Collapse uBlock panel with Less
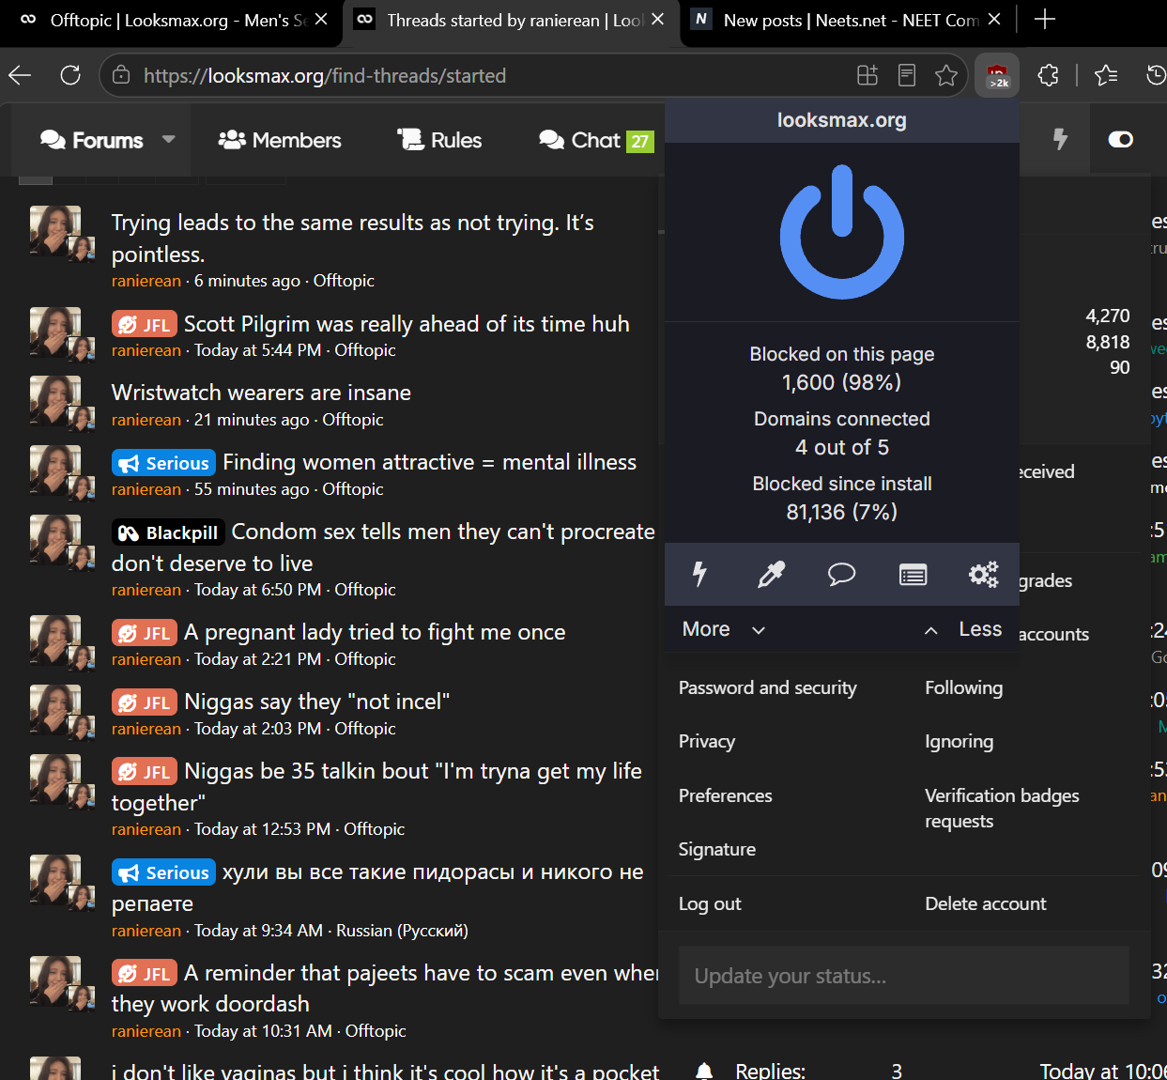 click(963, 629)
